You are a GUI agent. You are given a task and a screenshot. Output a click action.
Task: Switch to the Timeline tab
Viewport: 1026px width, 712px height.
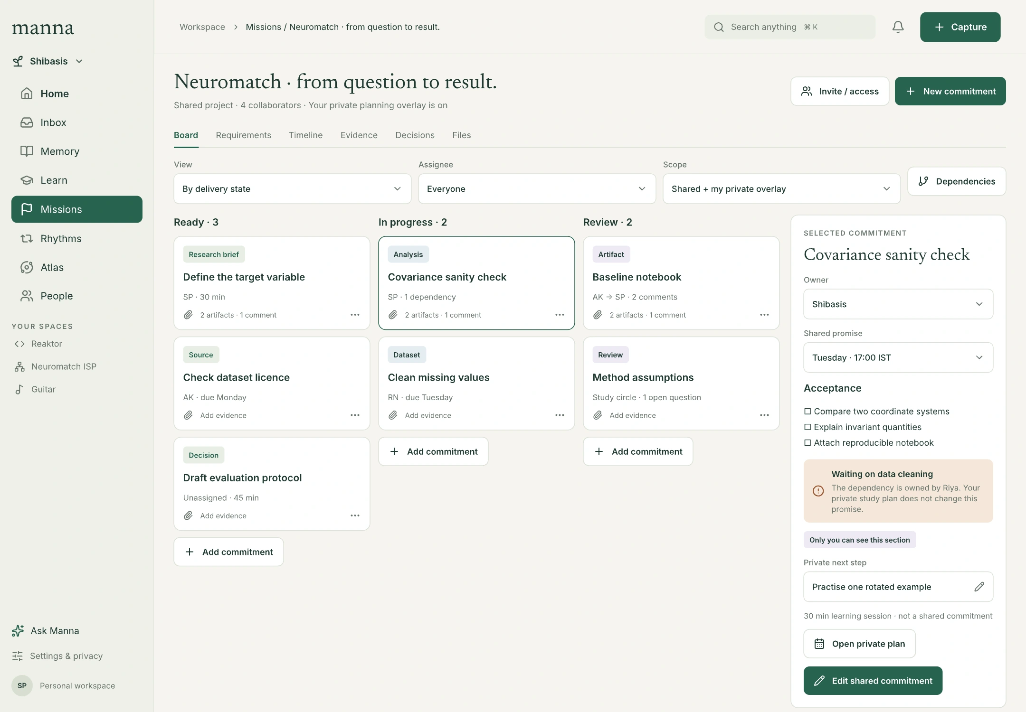pyautogui.click(x=305, y=135)
